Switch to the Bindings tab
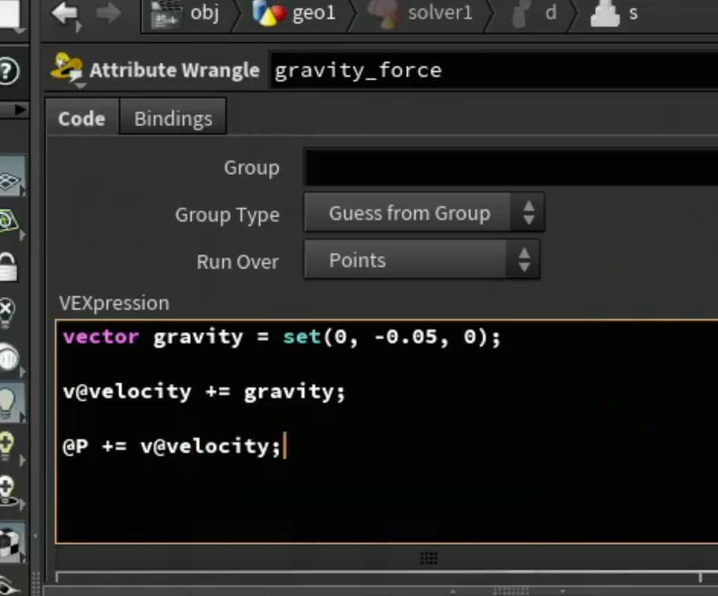Image resolution: width=718 pixels, height=596 pixels. [x=173, y=118]
